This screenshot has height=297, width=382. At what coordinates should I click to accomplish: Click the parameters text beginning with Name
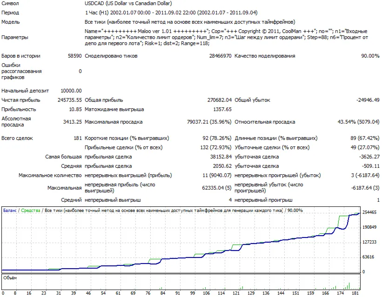point(226,37)
